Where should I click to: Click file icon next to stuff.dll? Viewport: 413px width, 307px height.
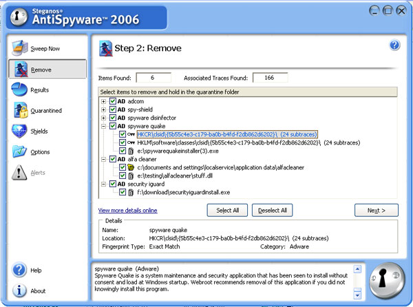pos(131,176)
